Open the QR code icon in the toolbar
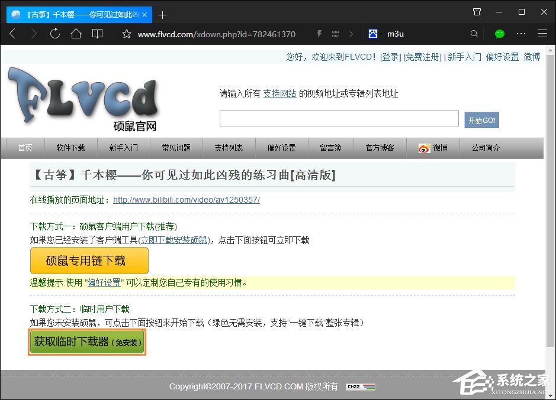 click(x=335, y=34)
